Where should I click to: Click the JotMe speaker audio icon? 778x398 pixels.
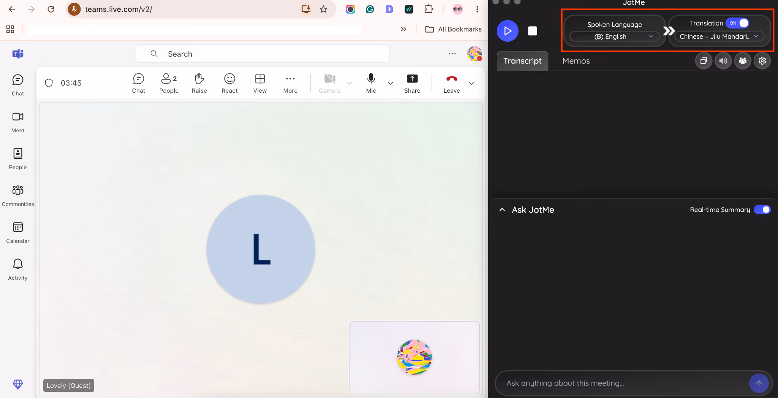pyautogui.click(x=723, y=61)
